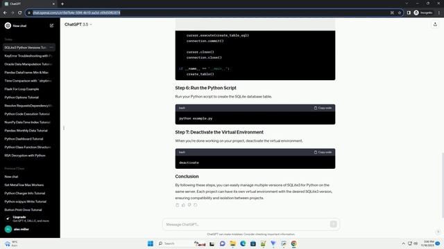This screenshot has width=444, height=249.
Task: Open NumPy DateTime Index Tutorial chat
Action: point(29,122)
